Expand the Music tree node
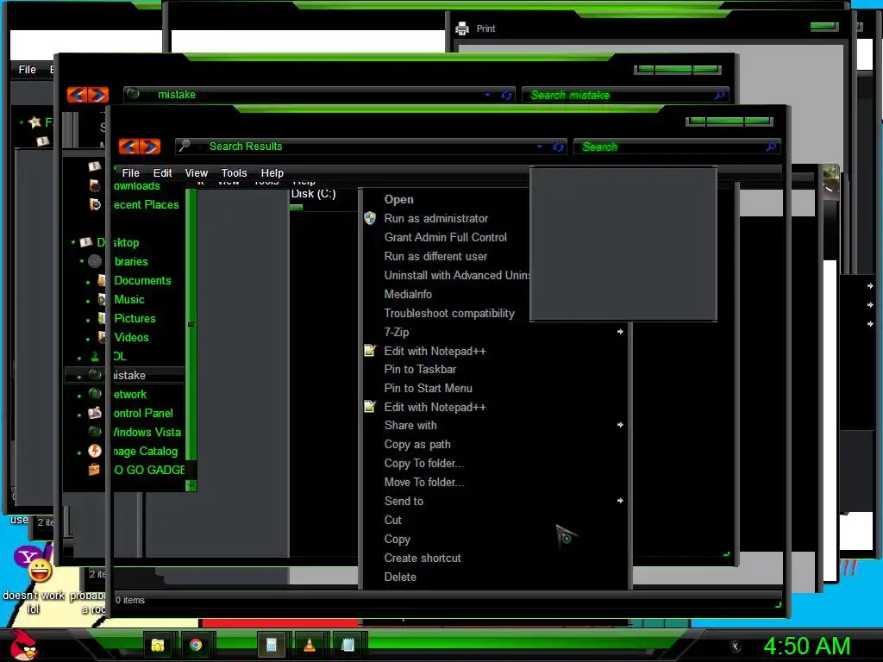Viewport: 883px width, 662px height. (x=88, y=301)
